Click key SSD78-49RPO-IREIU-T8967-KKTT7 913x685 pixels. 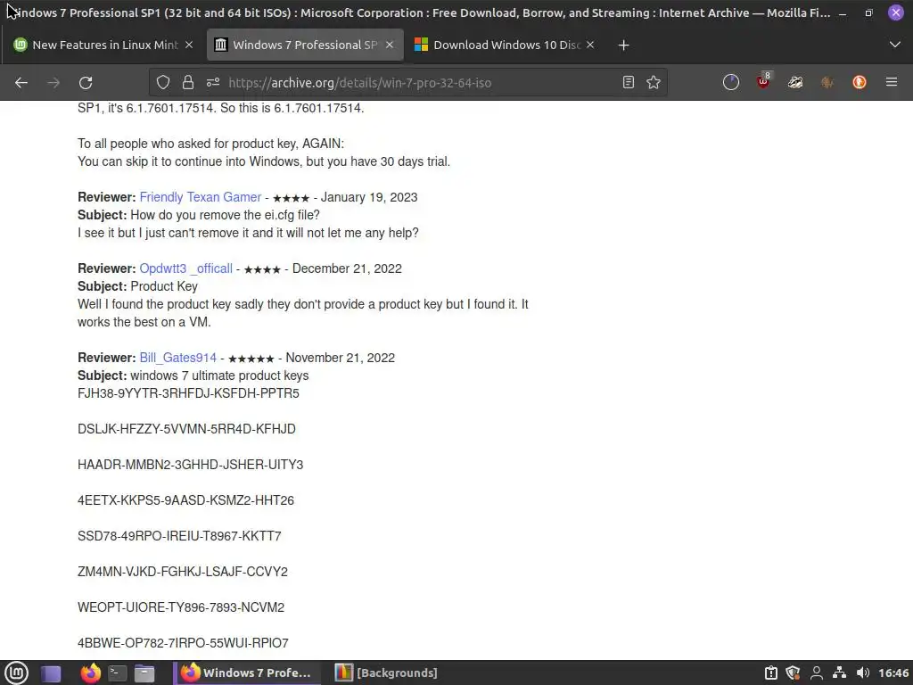coord(179,536)
